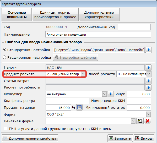Click Выход button

[x=144, y=138]
